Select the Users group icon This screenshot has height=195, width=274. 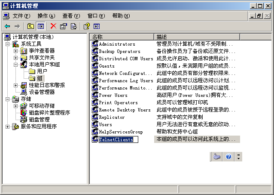95,124
